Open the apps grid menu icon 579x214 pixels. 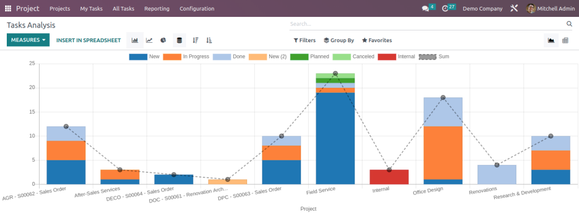(8, 8)
